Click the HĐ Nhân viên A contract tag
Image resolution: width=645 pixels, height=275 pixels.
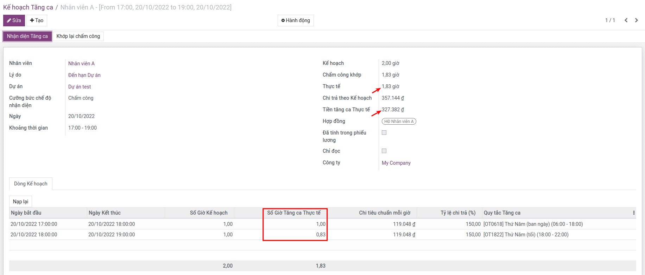(399, 122)
